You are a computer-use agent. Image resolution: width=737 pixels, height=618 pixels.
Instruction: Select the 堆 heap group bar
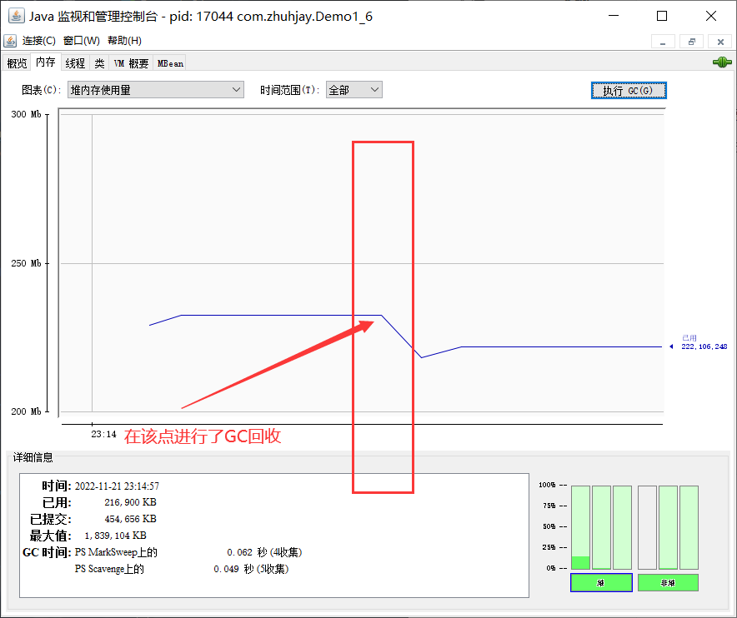pyautogui.click(x=600, y=583)
